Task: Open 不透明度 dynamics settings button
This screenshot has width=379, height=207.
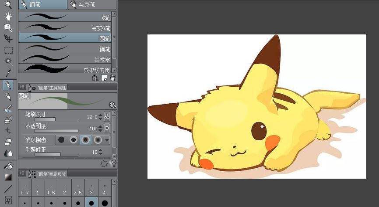Action: click(107, 128)
